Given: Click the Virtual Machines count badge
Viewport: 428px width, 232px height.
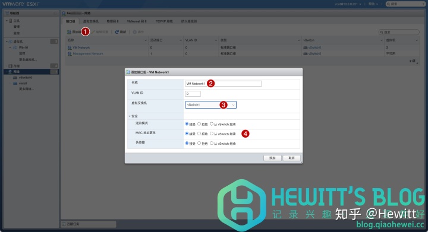Looking at the screenshot, I should (54, 42).
